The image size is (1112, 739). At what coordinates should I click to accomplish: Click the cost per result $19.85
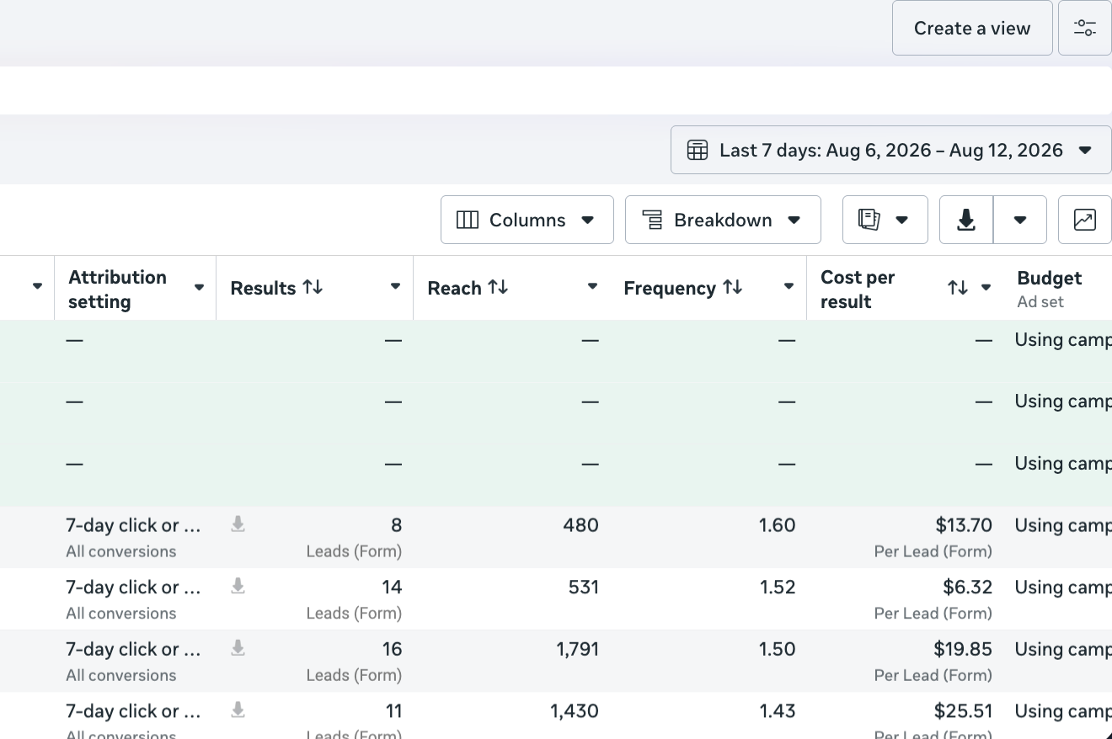click(963, 649)
